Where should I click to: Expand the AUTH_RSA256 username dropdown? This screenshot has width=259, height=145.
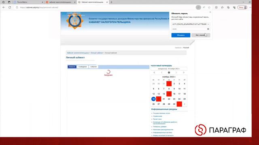[x=208, y=24]
